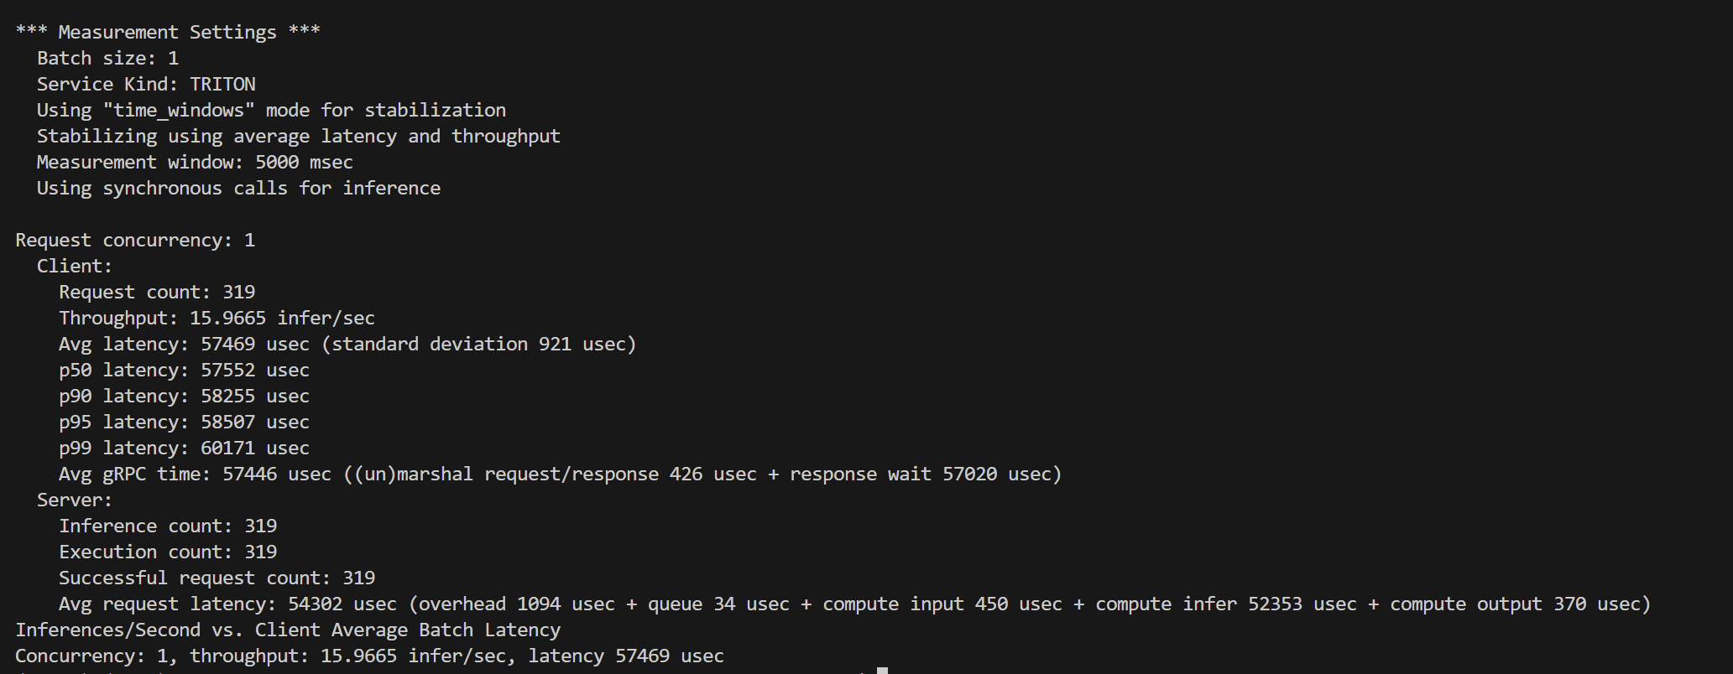This screenshot has height=674, width=1733.
Task: Click the p50 latency line
Action: pos(184,371)
